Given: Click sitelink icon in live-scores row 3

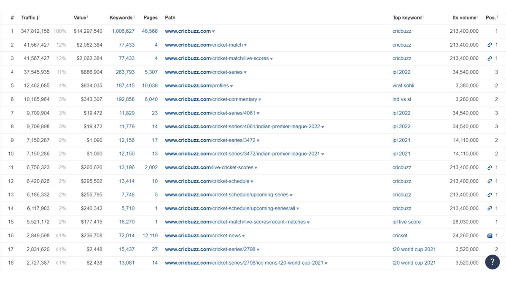Looking at the screenshot, I should tap(490, 58).
